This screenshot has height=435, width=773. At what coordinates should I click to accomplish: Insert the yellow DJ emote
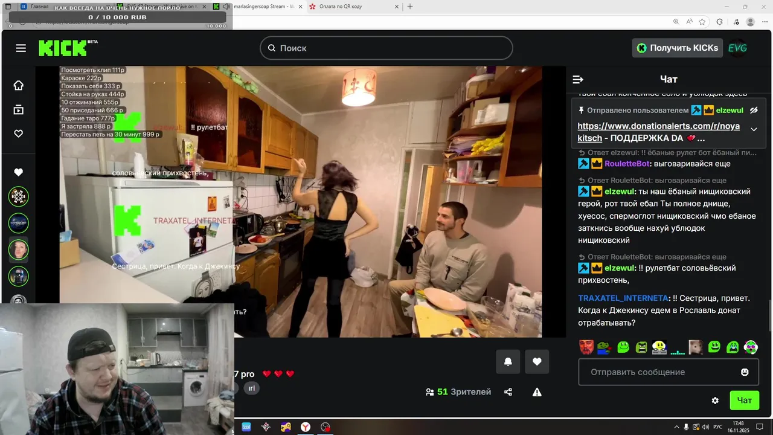tap(659, 347)
